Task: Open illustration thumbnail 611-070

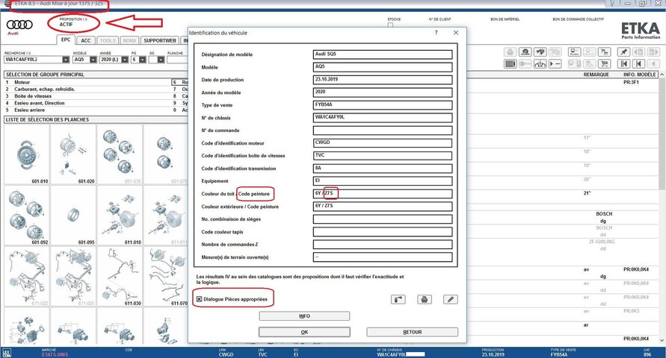Action: (x=167, y=277)
